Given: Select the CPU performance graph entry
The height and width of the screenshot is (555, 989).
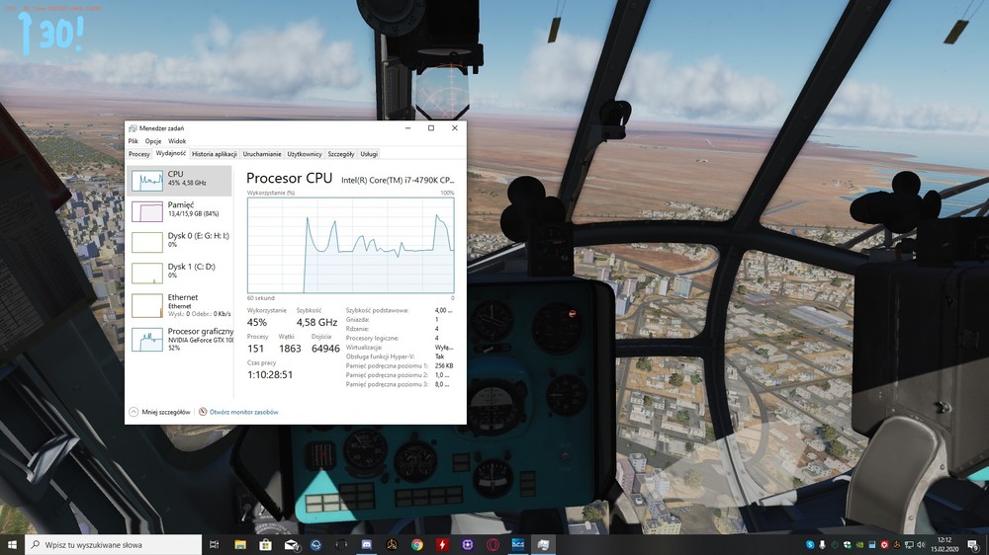Looking at the screenshot, I should [x=180, y=181].
